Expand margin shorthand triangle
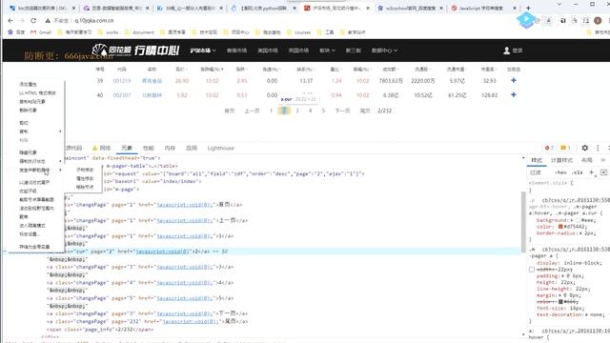Screen dimensions: 610x343 coord(560,295)
